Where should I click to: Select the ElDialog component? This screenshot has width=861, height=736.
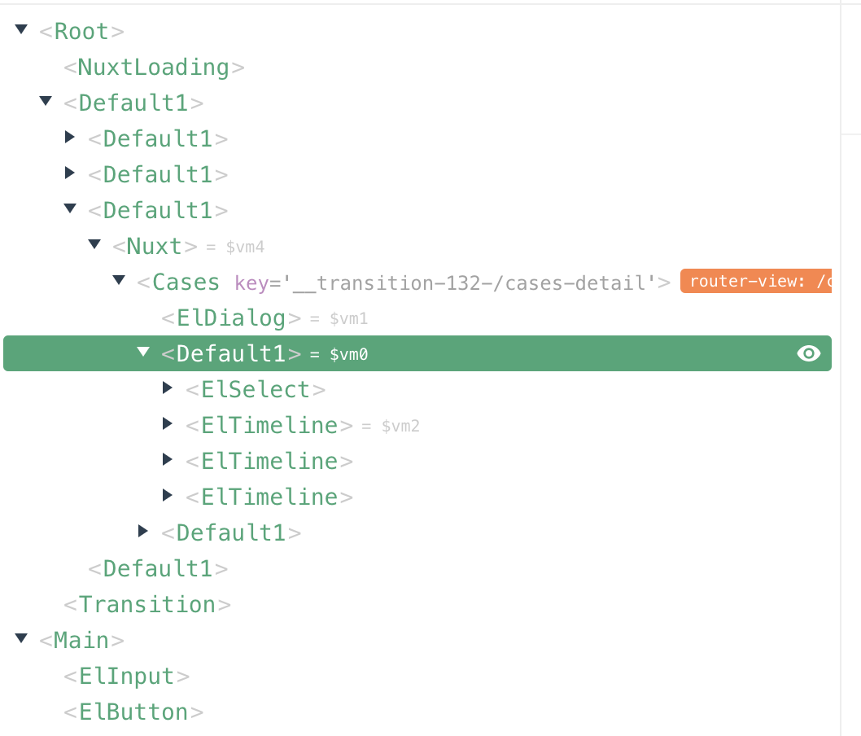coord(231,318)
